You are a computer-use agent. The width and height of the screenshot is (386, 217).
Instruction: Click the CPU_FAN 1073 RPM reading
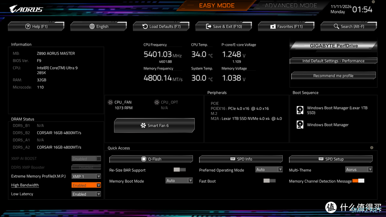(x=124, y=108)
